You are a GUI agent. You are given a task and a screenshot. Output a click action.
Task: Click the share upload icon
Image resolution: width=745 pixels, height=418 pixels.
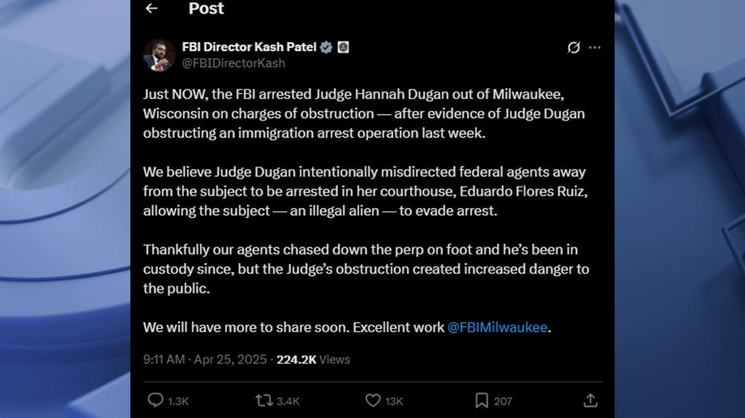590,400
